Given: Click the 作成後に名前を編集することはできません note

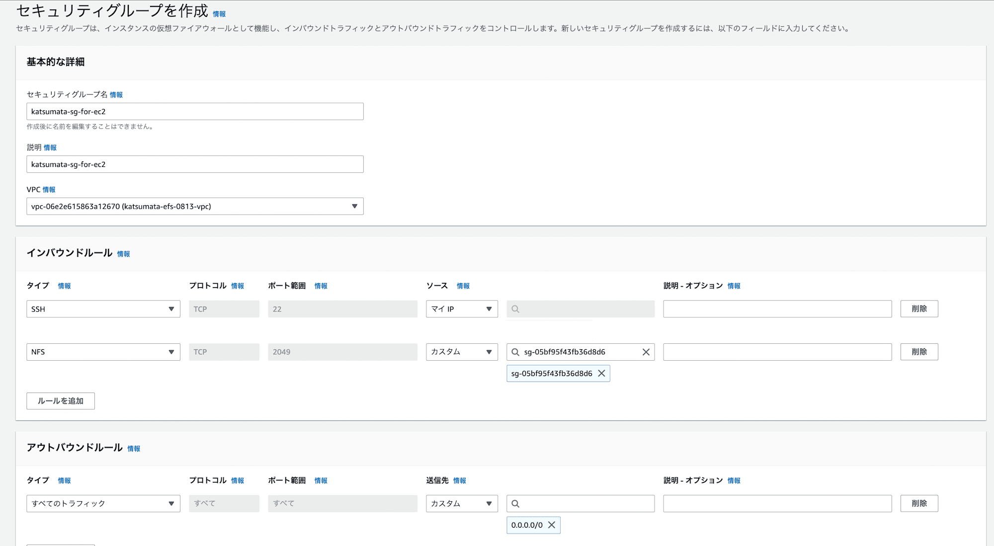Looking at the screenshot, I should 90,127.
